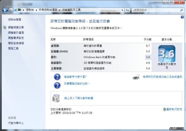This screenshot has width=186, height=131.
Task: Maximize the window
Action: 171,2
